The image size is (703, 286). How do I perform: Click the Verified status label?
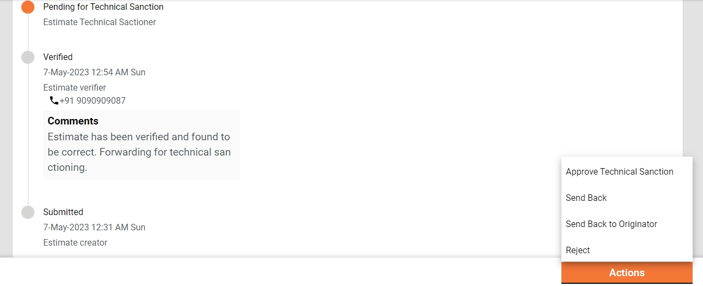click(x=58, y=57)
